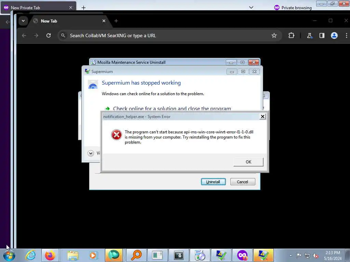Open Windows Media Player taskbar icon
The image size is (350, 262).
tap(93, 255)
